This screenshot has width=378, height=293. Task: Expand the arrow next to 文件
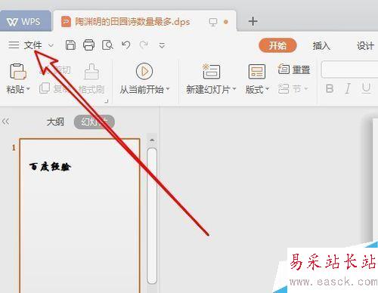coord(51,45)
